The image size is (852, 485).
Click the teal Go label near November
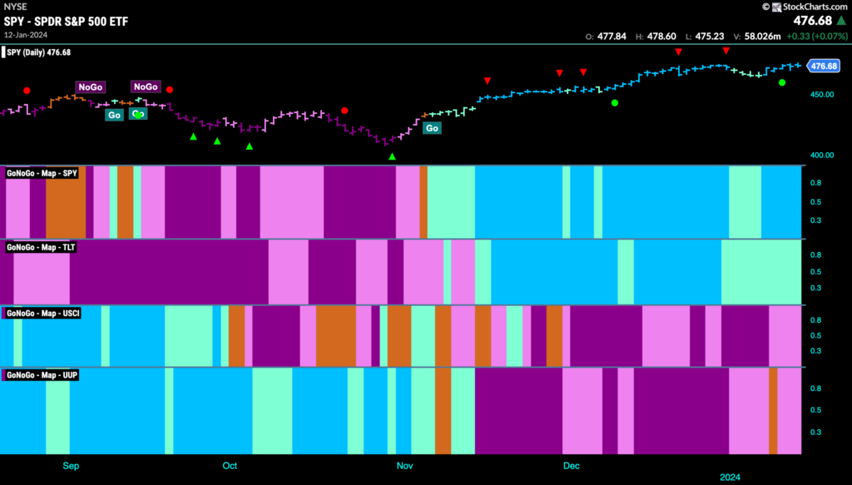click(x=432, y=128)
